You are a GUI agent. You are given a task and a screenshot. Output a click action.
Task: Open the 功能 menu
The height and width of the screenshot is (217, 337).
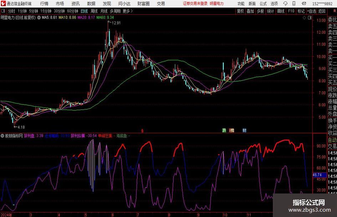point(241,4)
